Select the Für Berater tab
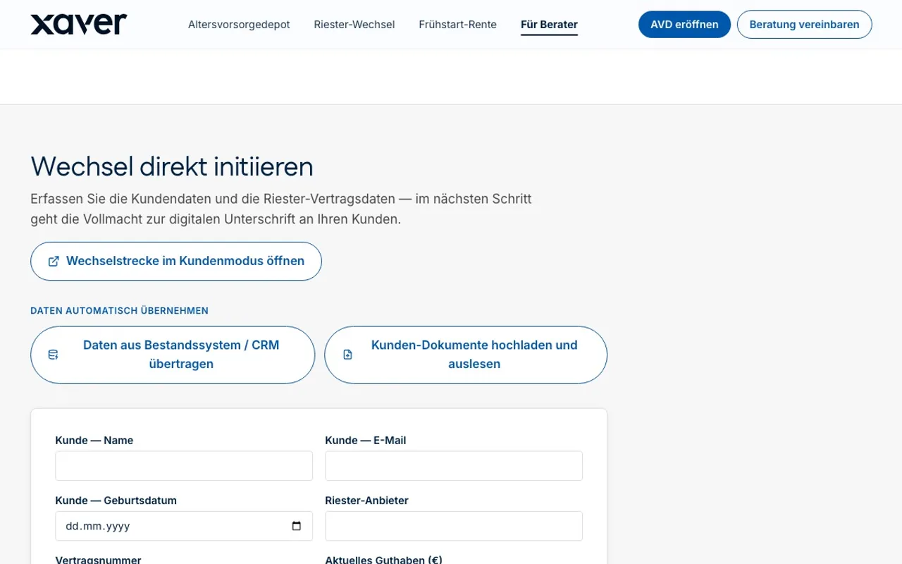The height and width of the screenshot is (564, 902). click(x=549, y=25)
